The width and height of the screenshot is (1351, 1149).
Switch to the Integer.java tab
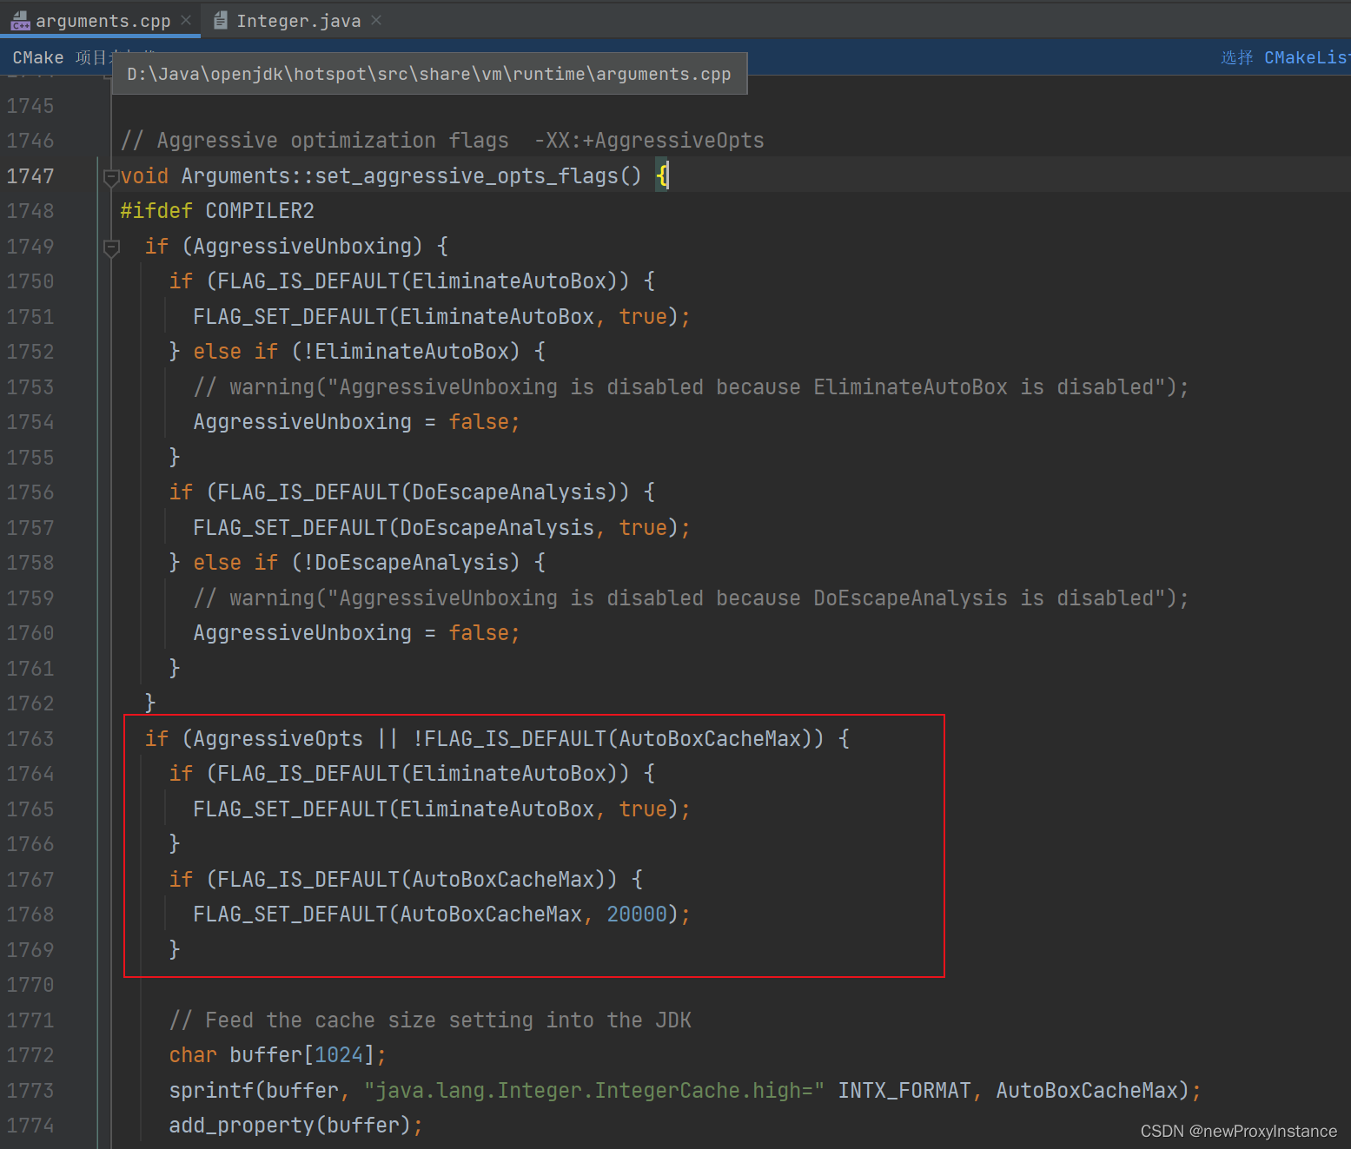(298, 21)
